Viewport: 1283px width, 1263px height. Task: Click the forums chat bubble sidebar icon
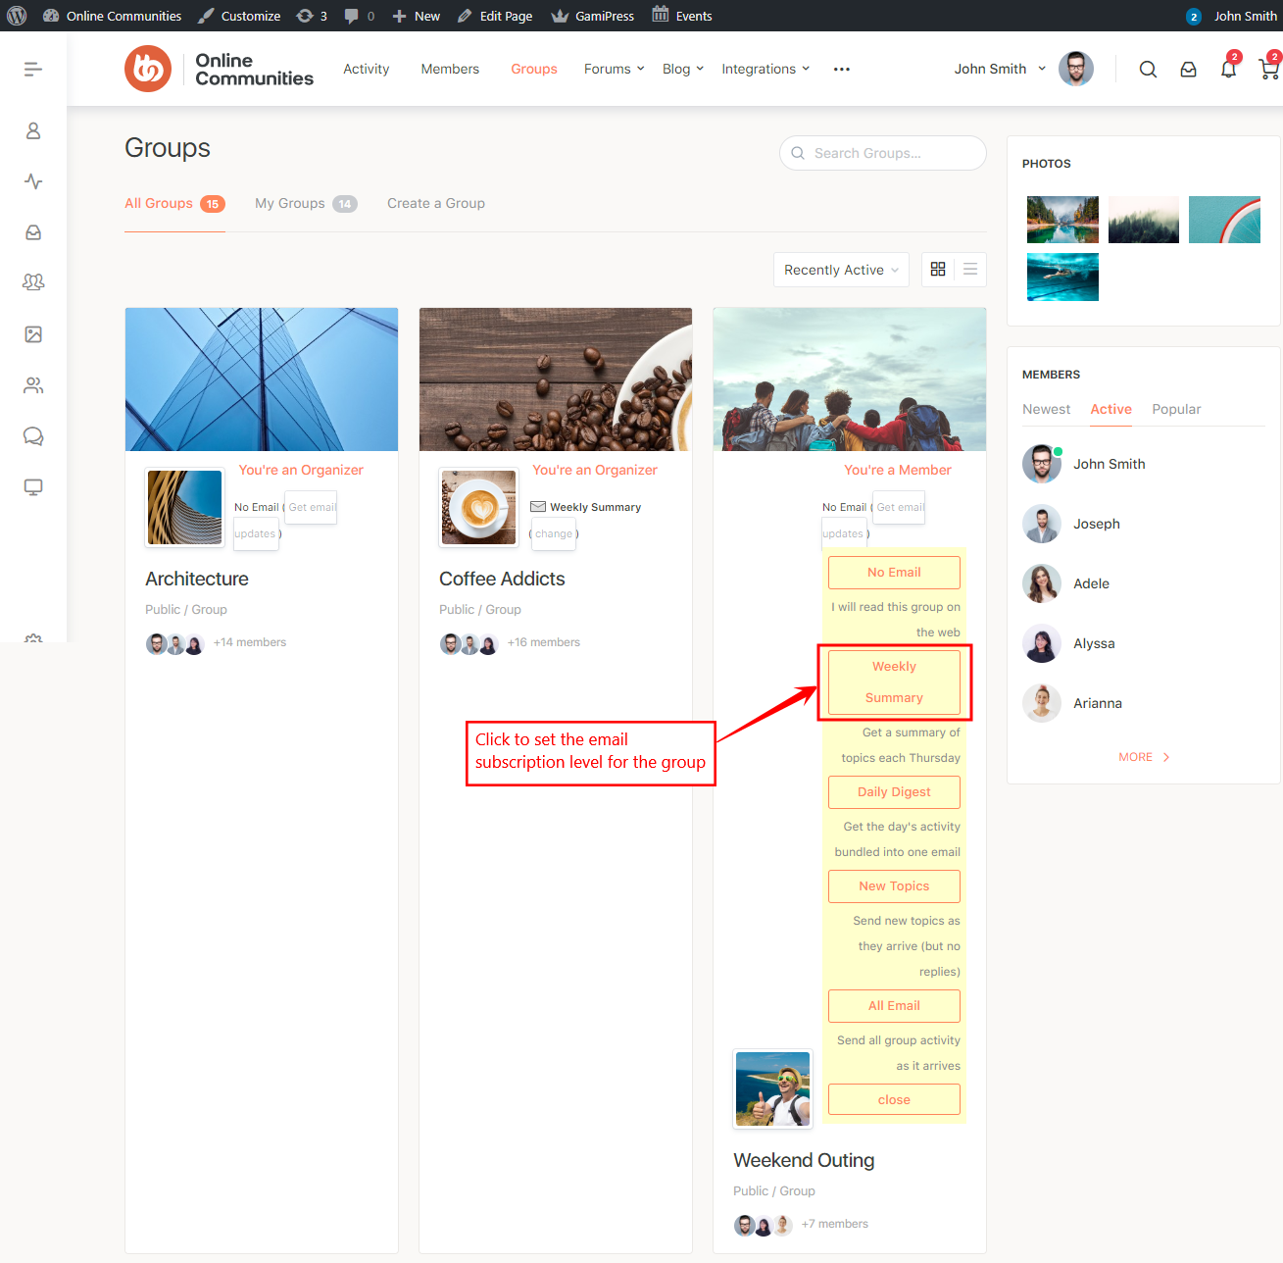pos(33,436)
